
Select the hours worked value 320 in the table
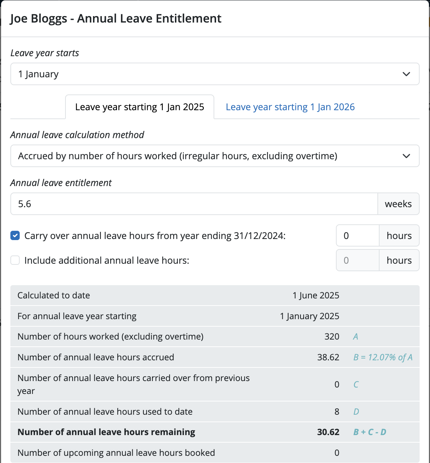click(333, 336)
